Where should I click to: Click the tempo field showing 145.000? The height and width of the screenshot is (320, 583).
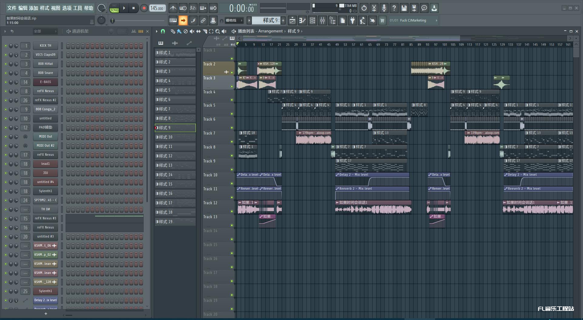158,8
